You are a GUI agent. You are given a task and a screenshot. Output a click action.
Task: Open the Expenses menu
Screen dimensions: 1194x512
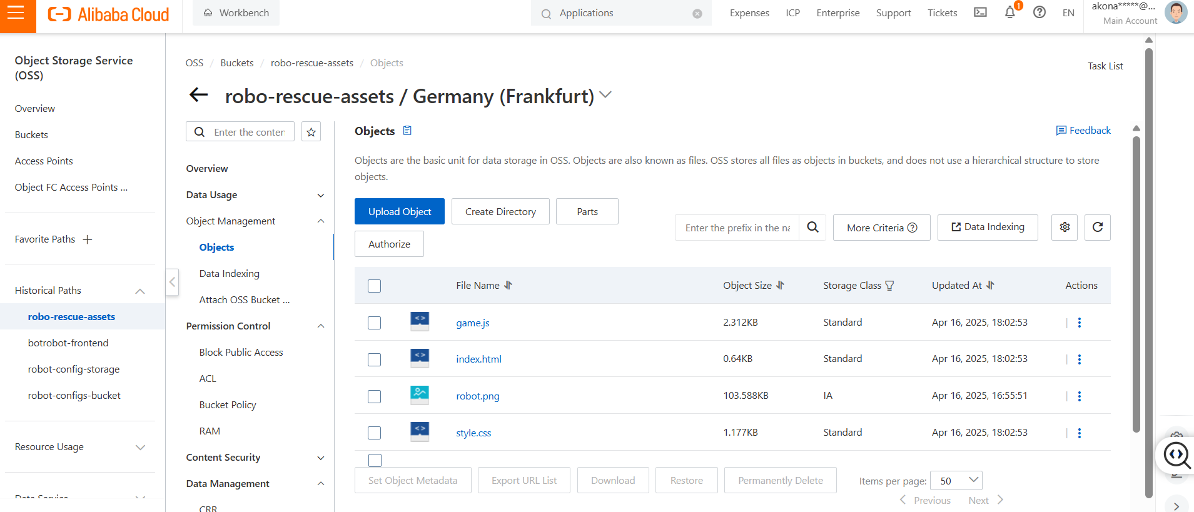click(x=749, y=13)
